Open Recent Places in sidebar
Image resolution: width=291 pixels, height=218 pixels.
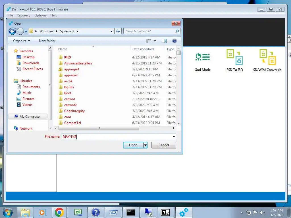tap(32, 69)
